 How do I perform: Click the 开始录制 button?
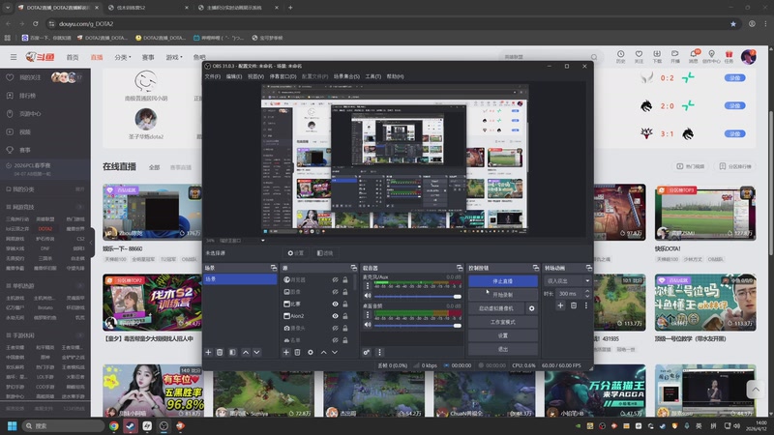(502, 294)
